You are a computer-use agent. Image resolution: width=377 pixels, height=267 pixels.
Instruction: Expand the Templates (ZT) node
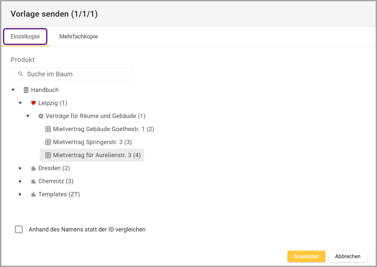[20, 194]
